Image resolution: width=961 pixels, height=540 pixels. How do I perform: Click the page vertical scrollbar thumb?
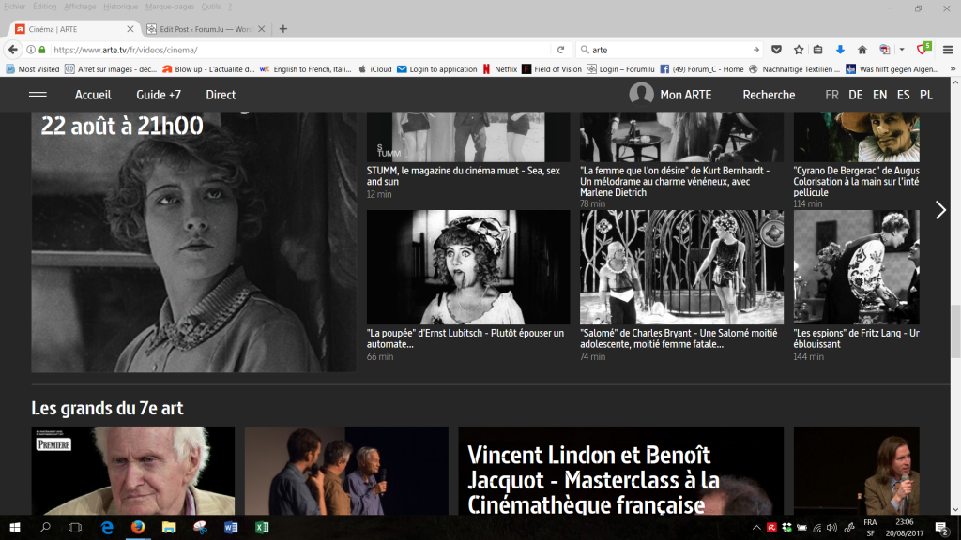pos(954,331)
